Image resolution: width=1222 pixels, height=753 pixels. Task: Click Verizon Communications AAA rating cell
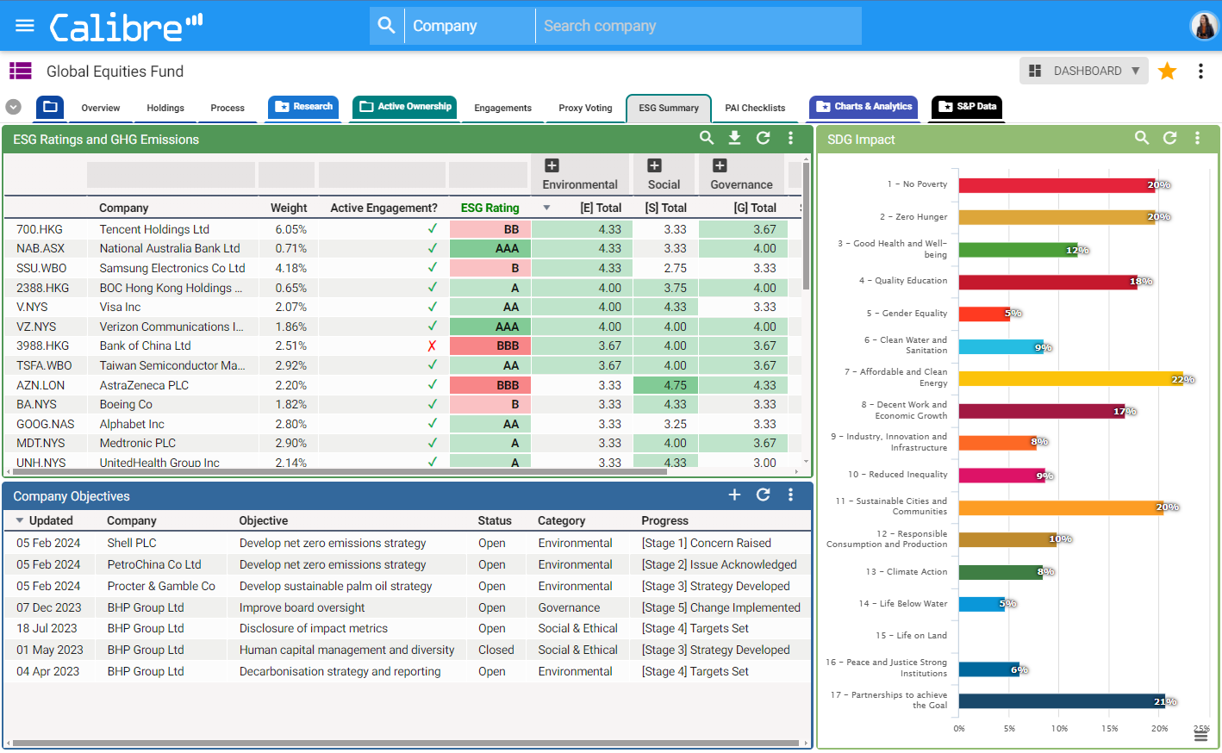[x=489, y=327]
